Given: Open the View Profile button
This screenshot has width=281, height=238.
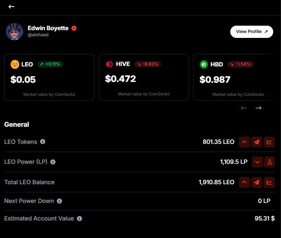Looking at the screenshot, I should 252,32.
